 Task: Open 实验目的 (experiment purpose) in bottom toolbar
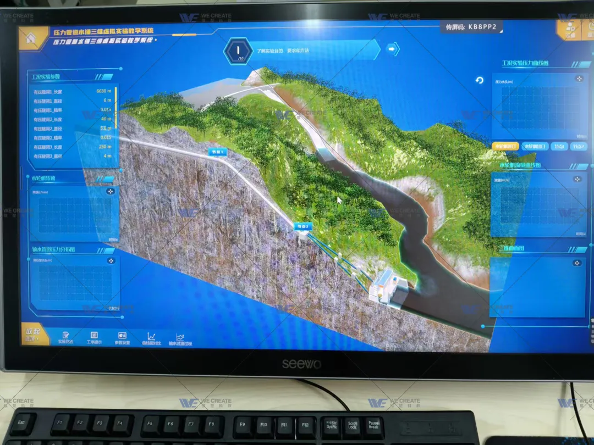(x=65, y=337)
